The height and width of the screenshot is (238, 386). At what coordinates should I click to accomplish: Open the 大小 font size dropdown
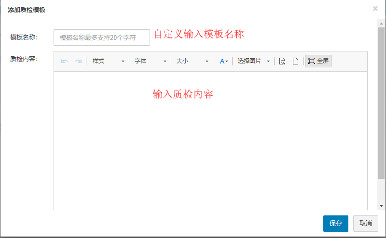[x=192, y=61]
